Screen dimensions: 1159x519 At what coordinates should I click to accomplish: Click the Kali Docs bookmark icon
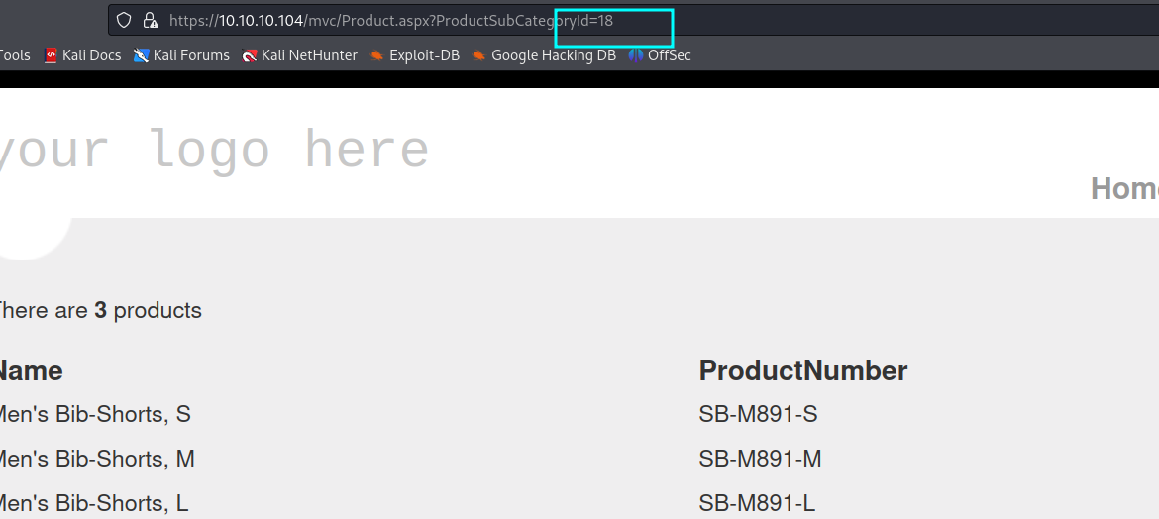[x=52, y=55]
